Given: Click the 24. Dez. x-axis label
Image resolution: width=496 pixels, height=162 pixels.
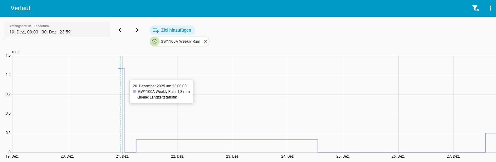Looking at the screenshot, I should point(288,156).
